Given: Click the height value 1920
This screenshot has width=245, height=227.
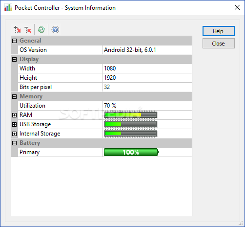Looking at the screenshot, I should [110, 78].
